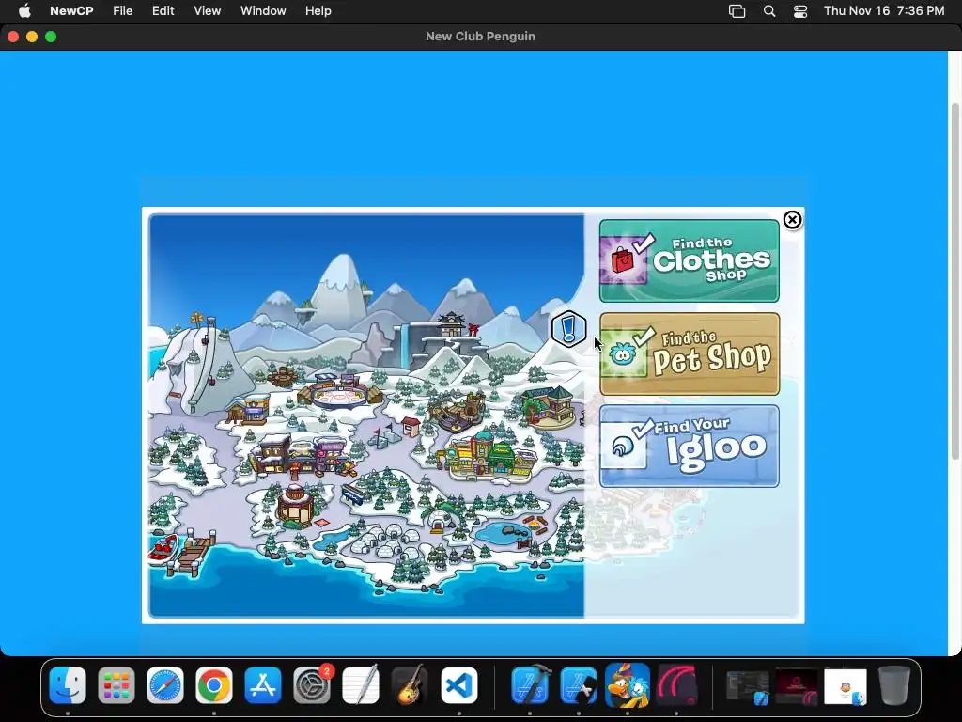
Task: Open the Window menu
Action: click(263, 11)
